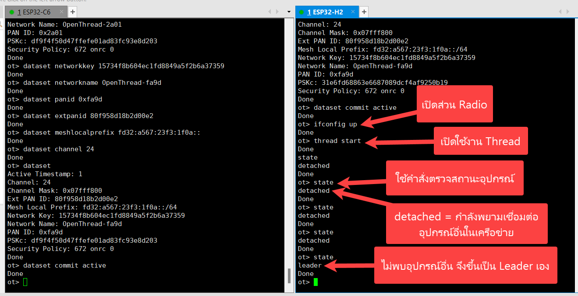The image size is (578, 296).
Task: Open the tab list dropdown arrow
Action: [x=289, y=11]
